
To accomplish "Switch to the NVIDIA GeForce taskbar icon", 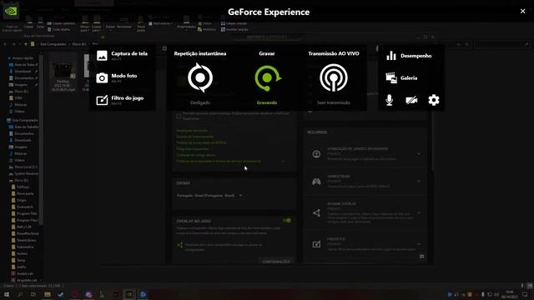I will coord(129,294).
